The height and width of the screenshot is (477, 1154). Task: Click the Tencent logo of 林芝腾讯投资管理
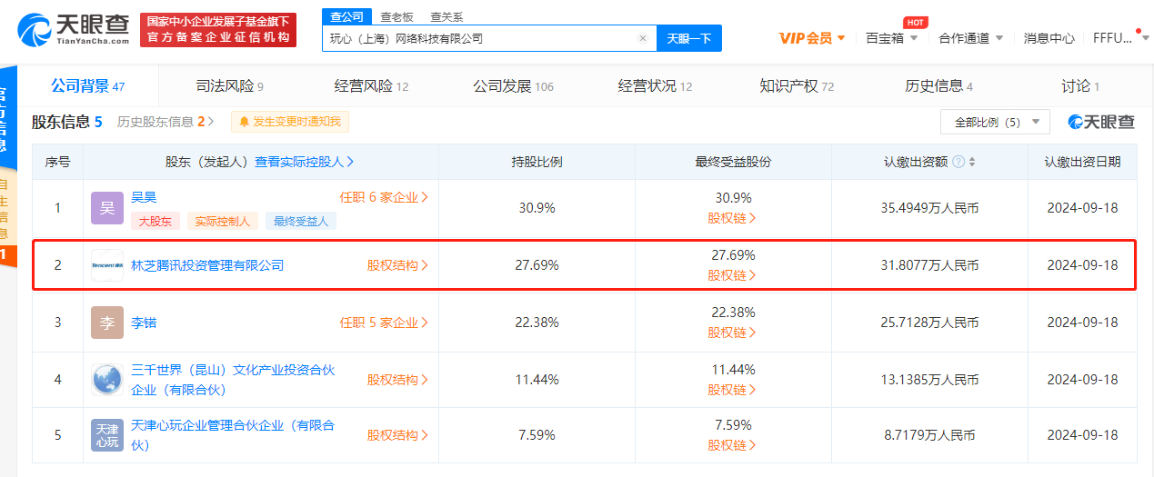107,265
